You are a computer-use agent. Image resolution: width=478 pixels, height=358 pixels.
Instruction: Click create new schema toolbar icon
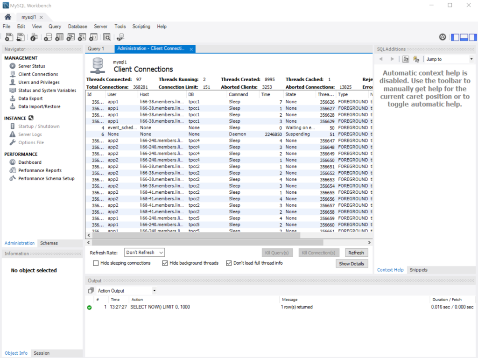47,37
